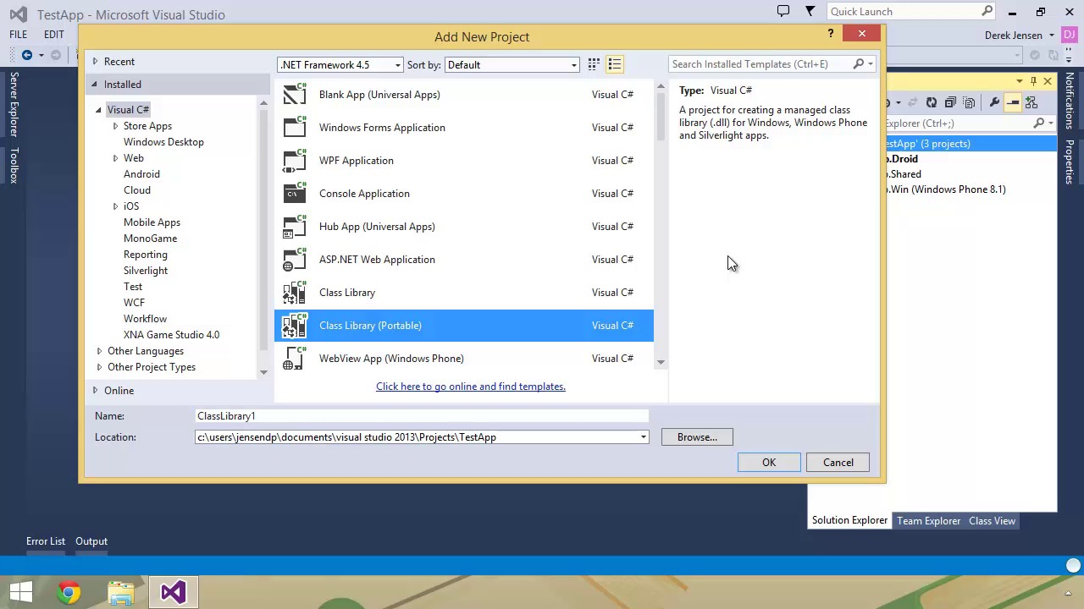The width and height of the screenshot is (1084, 609).
Task: Click the Cancel button
Action: 838,463
